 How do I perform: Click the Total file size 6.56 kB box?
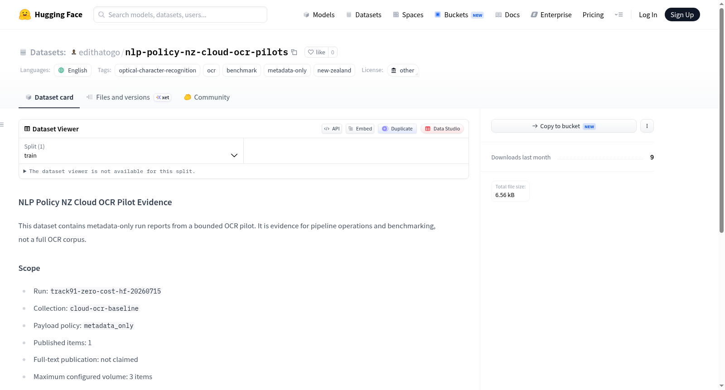tap(510, 191)
